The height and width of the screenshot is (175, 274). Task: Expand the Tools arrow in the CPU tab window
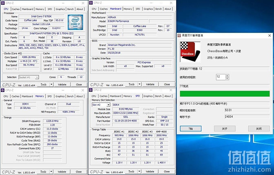pyautogui.click(x=51, y=85)
